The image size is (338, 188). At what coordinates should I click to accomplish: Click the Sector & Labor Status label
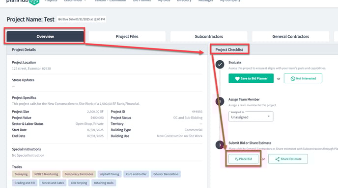(x=28, y=124)
